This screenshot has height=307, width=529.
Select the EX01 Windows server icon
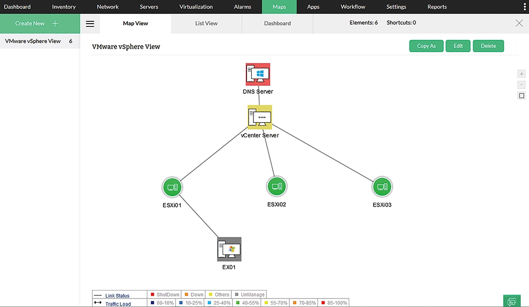[229, 249]
